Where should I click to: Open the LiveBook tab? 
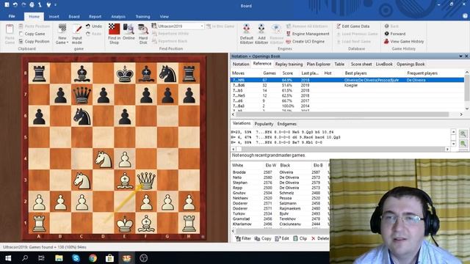click(x=384, y=64)
